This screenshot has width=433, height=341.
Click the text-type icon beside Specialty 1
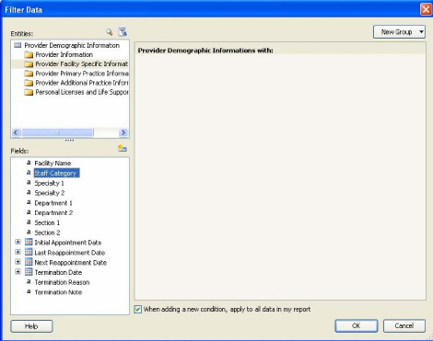coord(29,183)
